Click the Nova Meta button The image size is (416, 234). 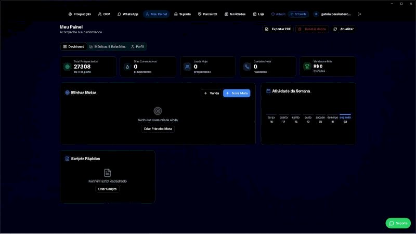pyautogui.click(x=237, y=93)
